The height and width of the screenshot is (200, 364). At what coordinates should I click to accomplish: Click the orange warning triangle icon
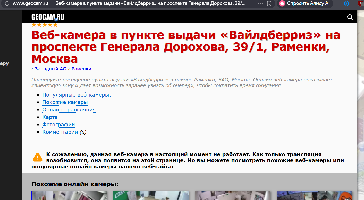tap(38, 157)
